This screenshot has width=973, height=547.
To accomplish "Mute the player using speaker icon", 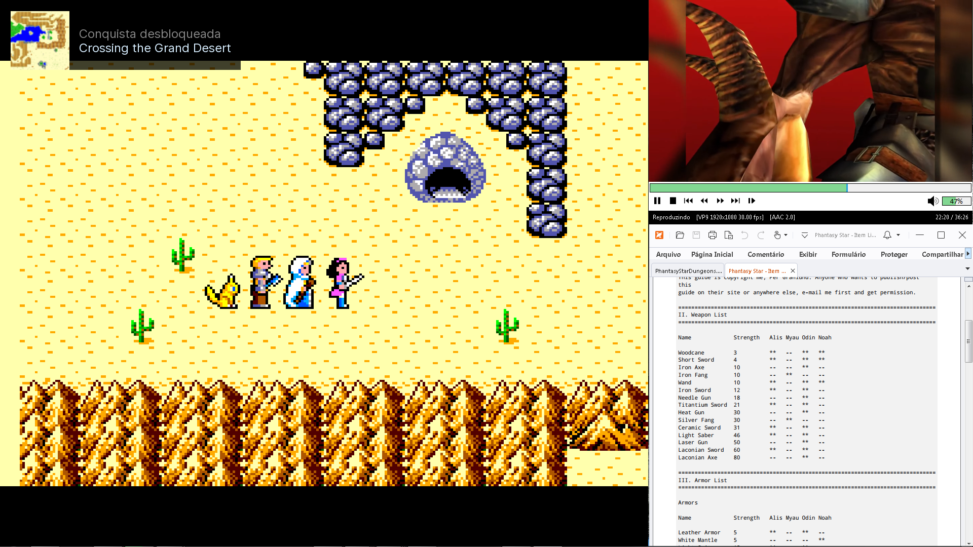I will 932,201.
